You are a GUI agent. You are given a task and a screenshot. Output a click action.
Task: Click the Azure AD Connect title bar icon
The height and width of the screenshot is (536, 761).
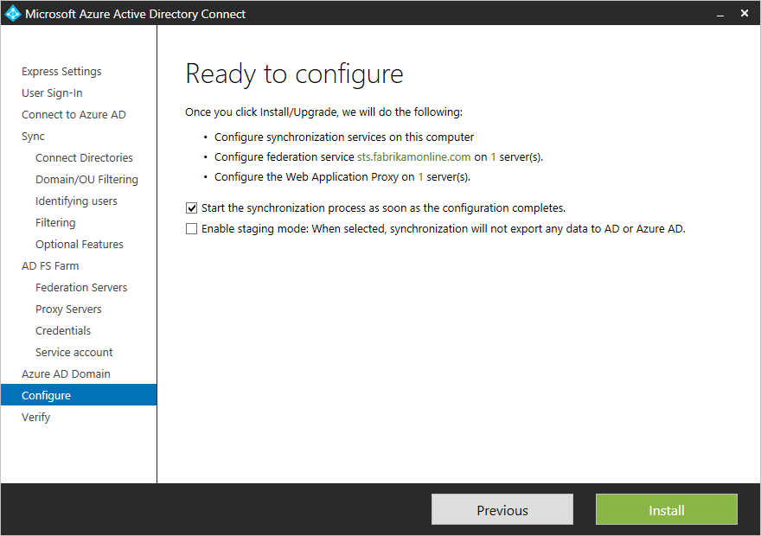pos(13,13)
